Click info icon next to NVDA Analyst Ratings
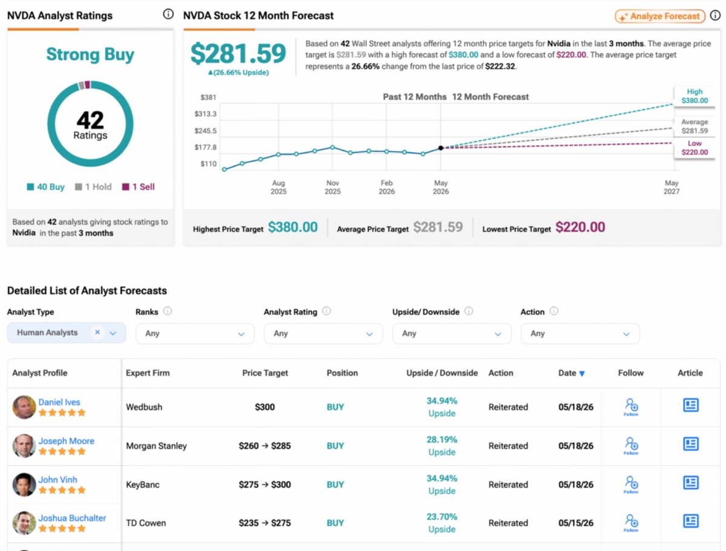Image resolution: width=726 pixels, height=551 pixels. 168,15
